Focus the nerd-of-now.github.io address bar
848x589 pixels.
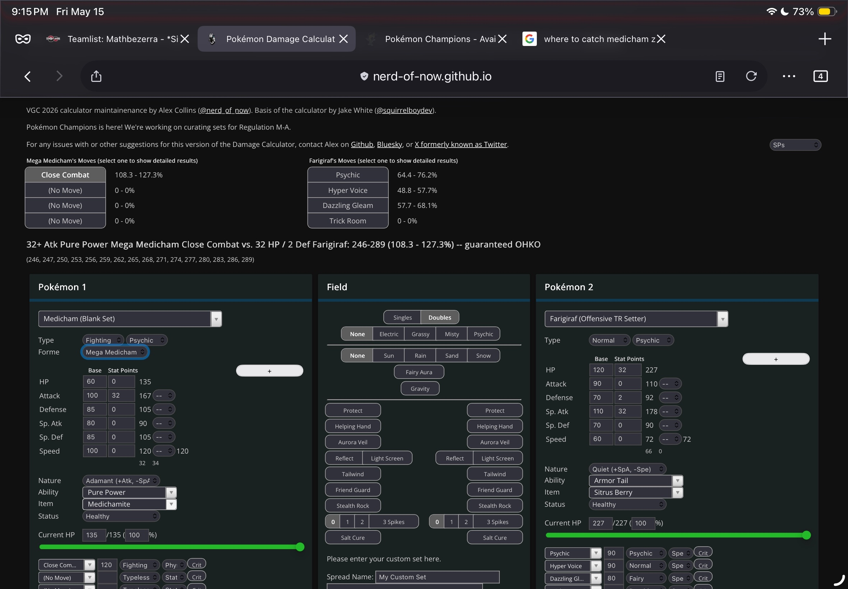(424, 76)
